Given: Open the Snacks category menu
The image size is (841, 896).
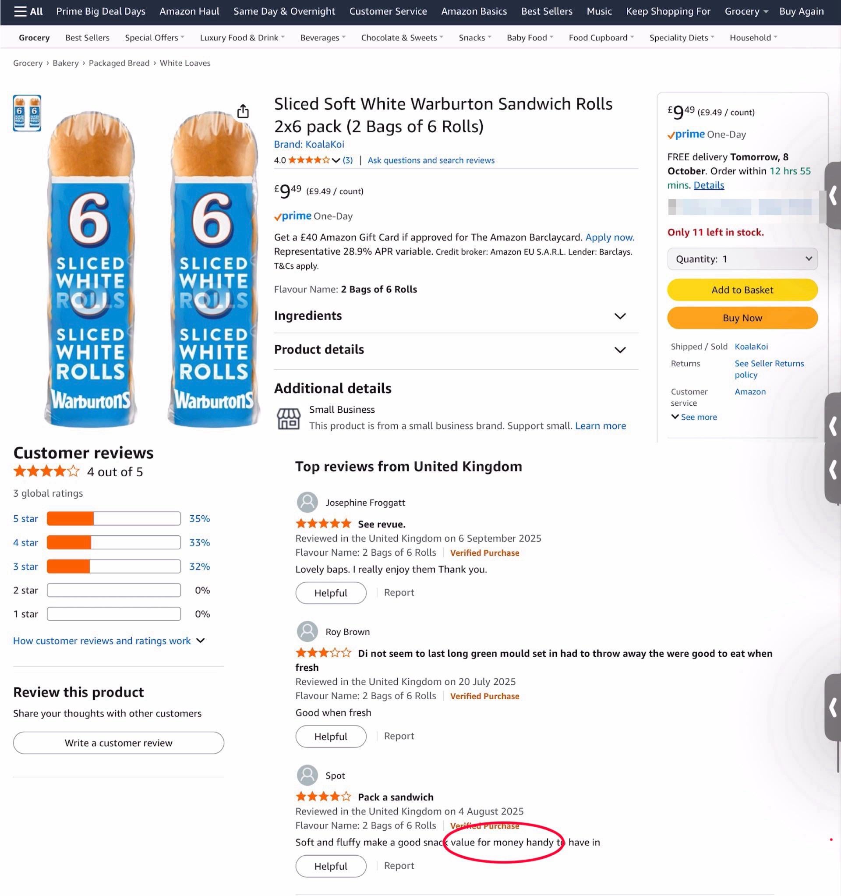Looking at the screenshot, I should [474, 38].
